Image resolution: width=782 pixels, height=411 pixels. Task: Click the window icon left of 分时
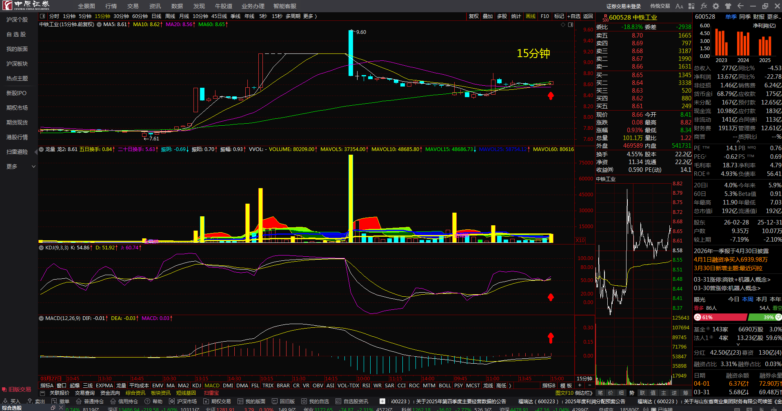(x=42, y=16)
